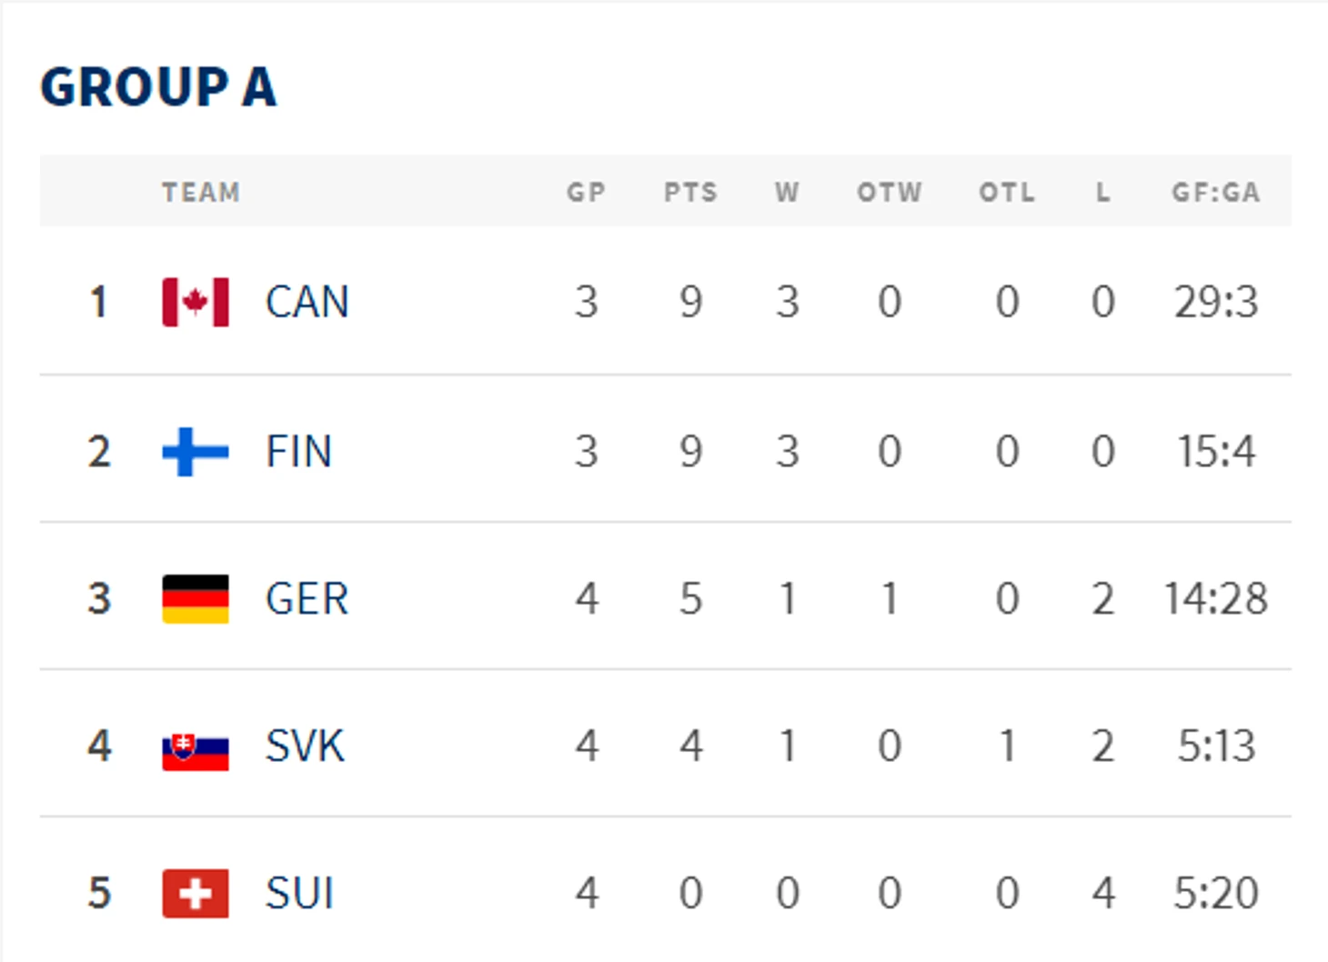Viewport: 1328px width, 962px height.
Task: Click the TEAM column header
Action: click(x=201, y=193)
